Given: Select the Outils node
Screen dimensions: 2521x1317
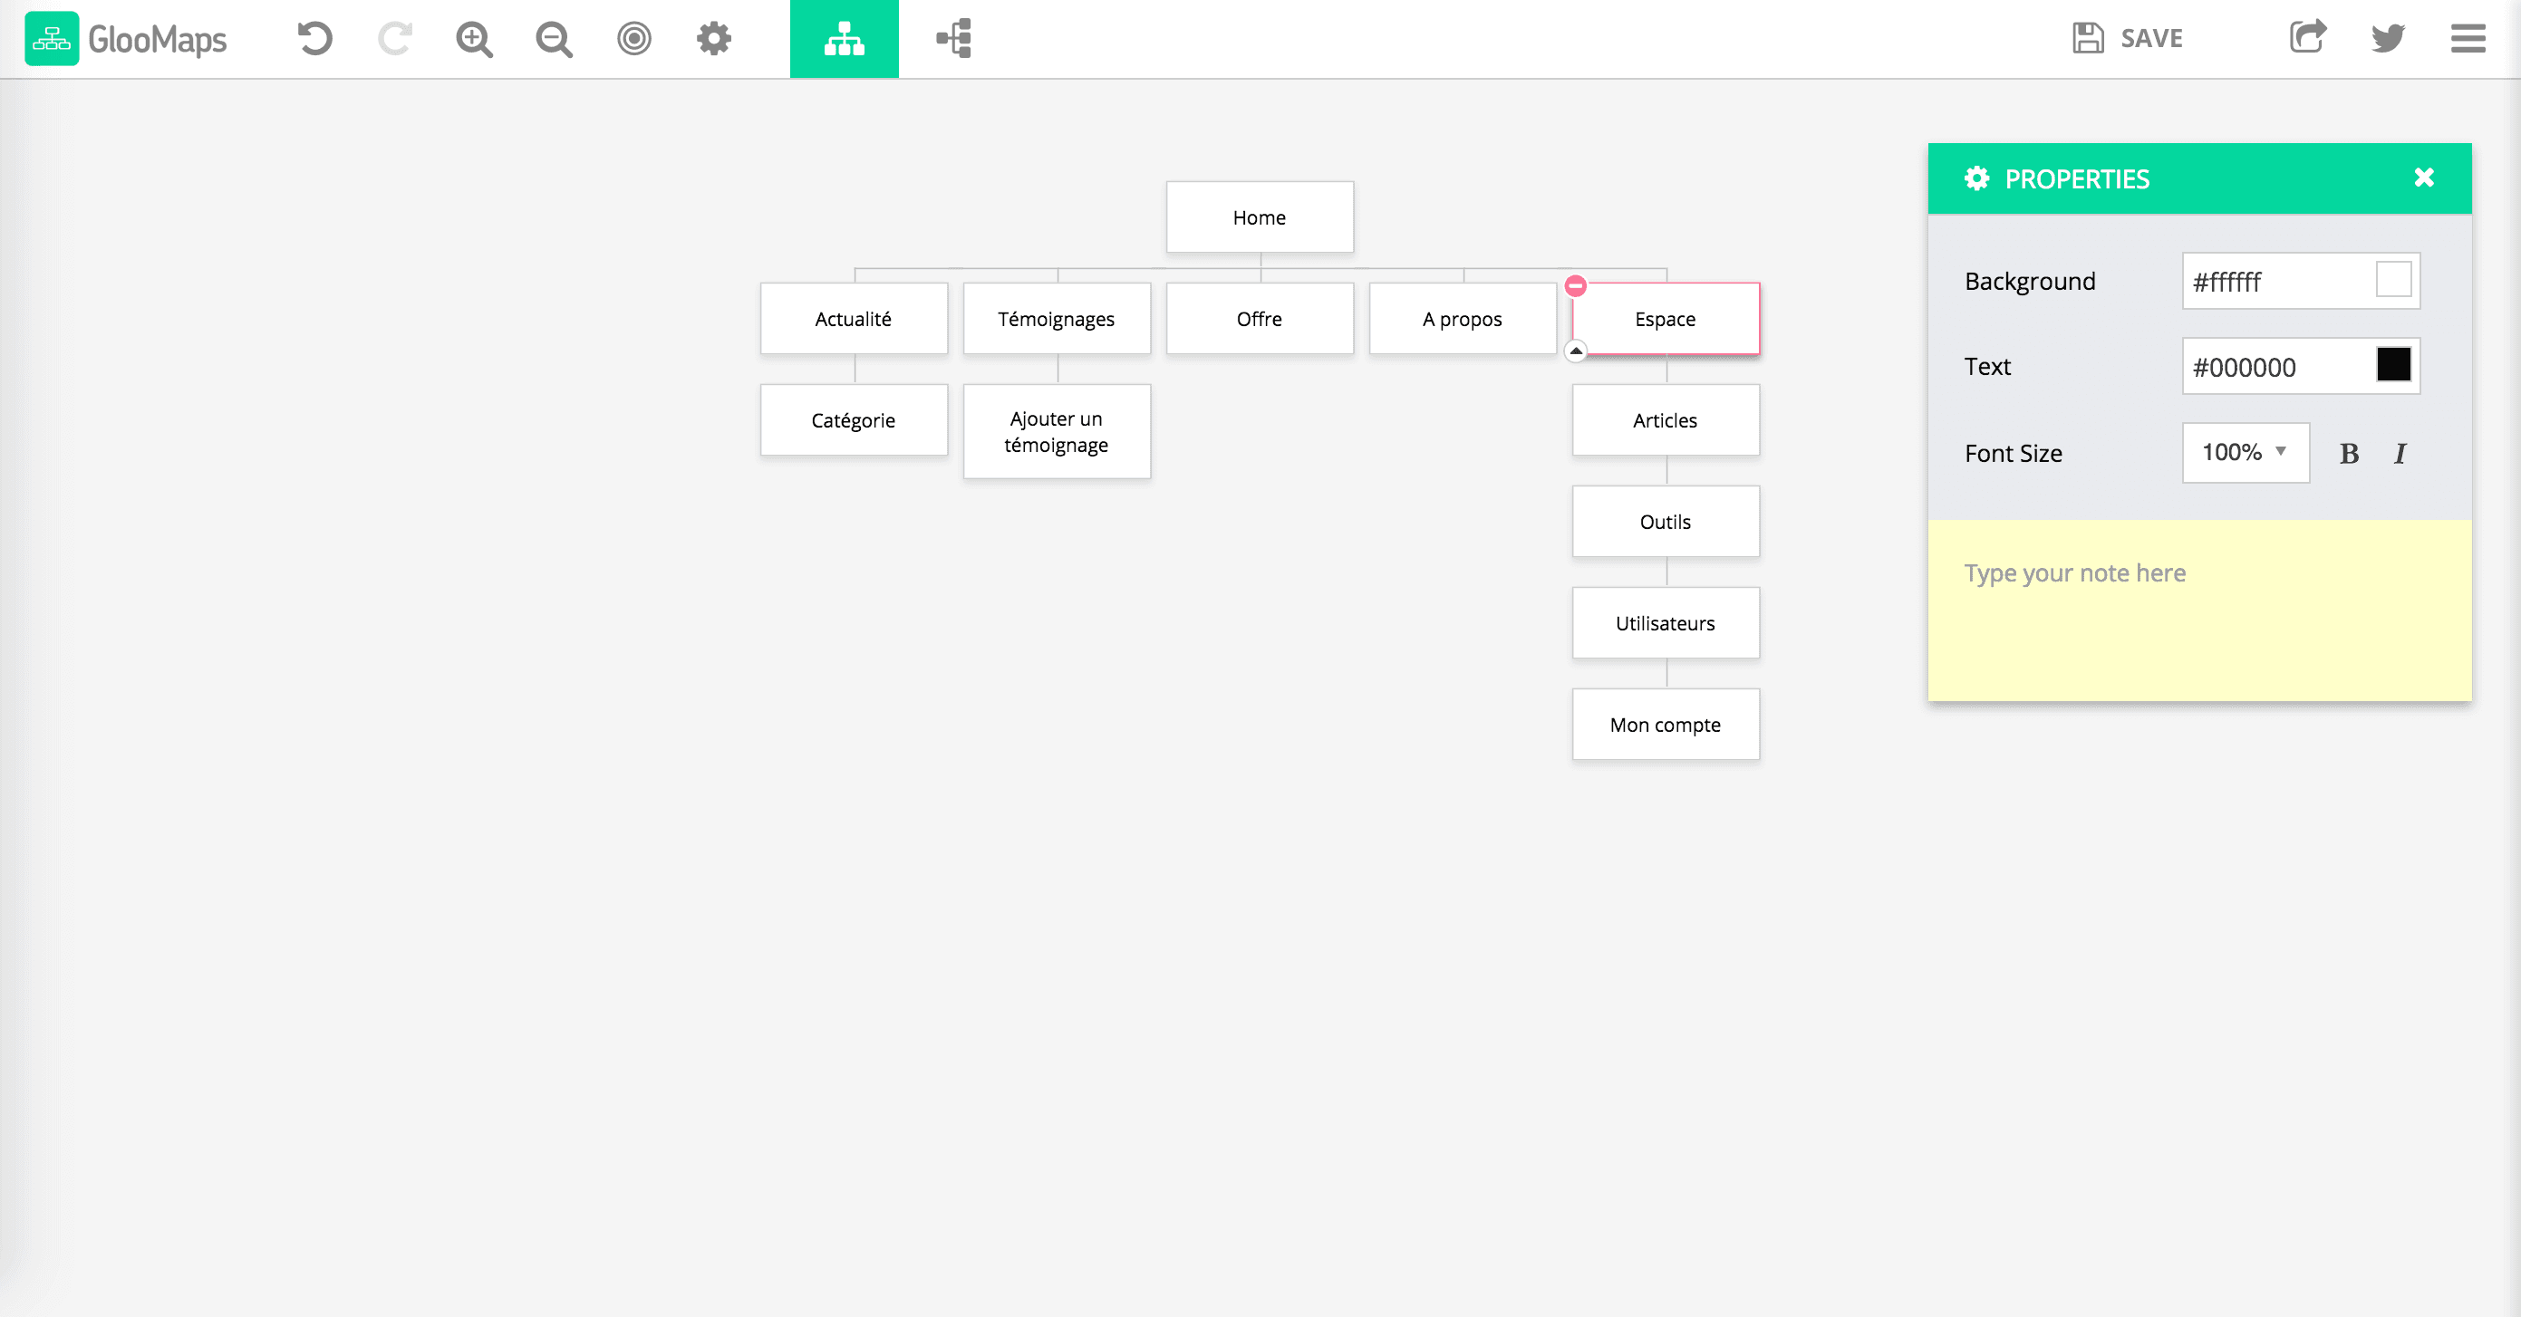Looking at the screenshot, I should (x=1666, y=522).
